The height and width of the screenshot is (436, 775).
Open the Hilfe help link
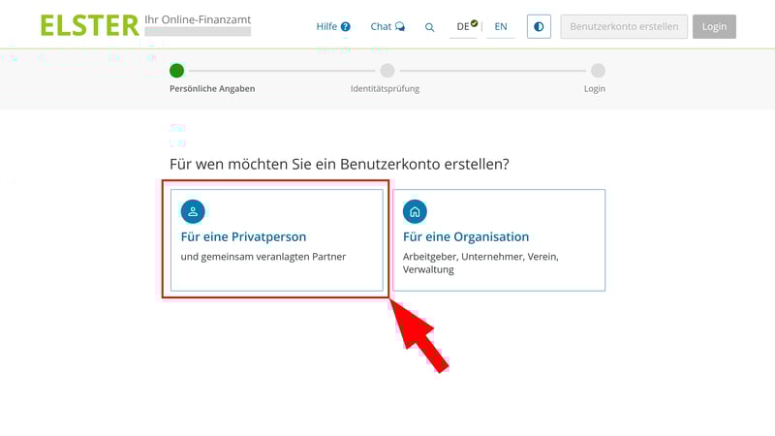[333, 27]
